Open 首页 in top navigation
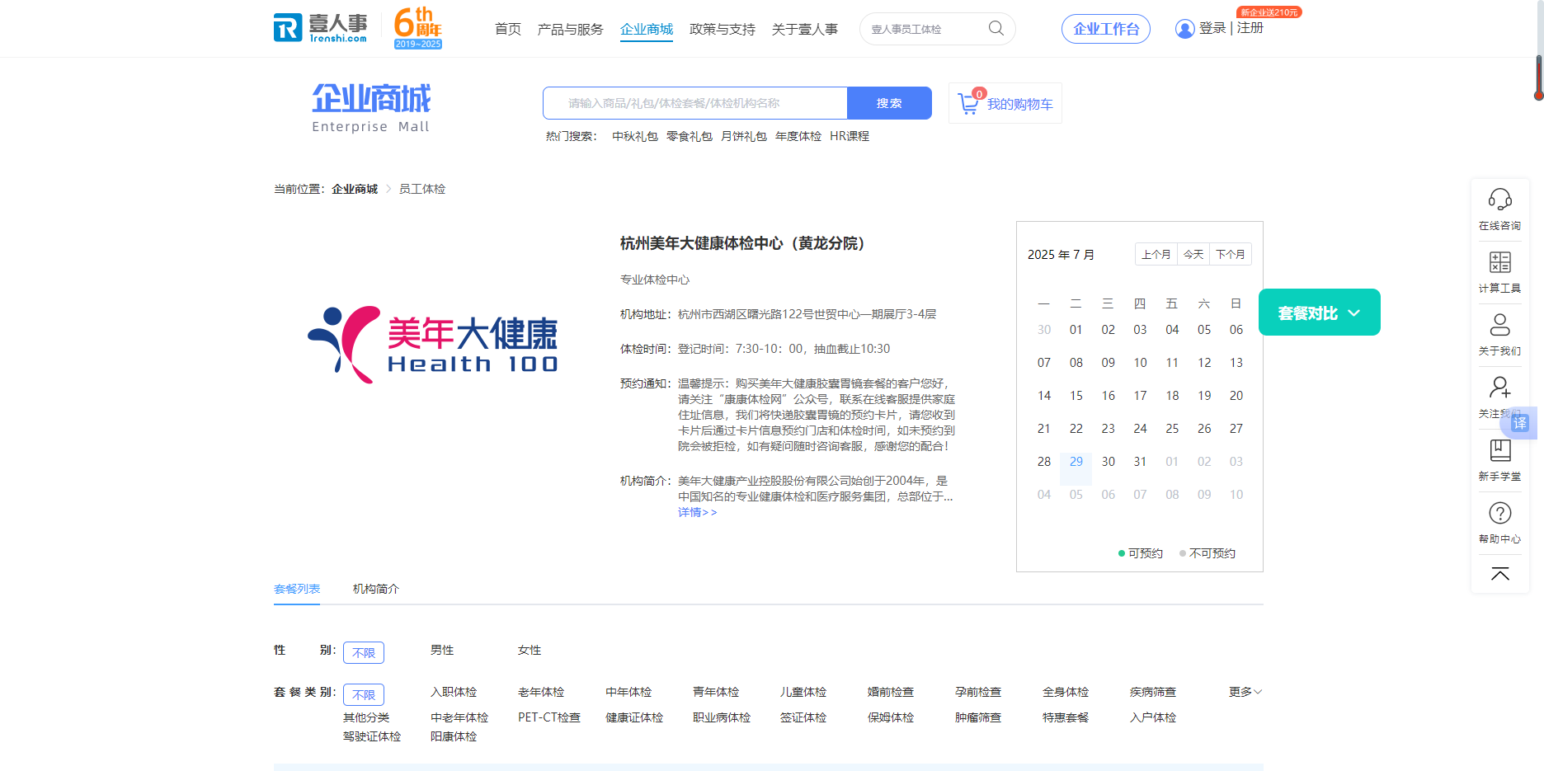The width and height of the screenshot is (1544, 771). click(x=508, y=29)
